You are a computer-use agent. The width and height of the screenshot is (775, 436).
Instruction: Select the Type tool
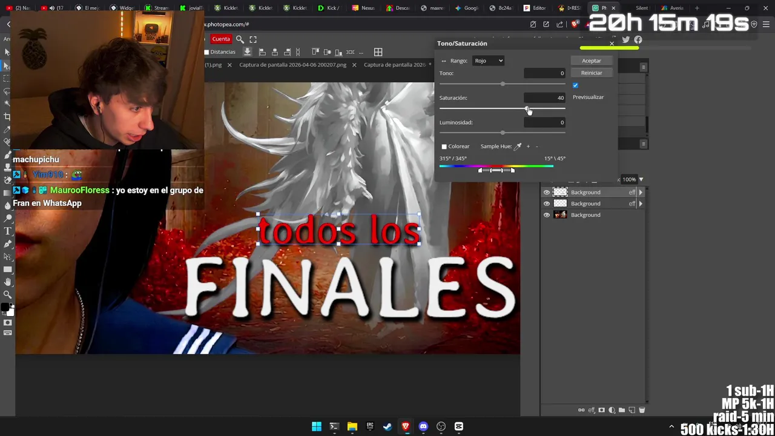click(8, 231)
